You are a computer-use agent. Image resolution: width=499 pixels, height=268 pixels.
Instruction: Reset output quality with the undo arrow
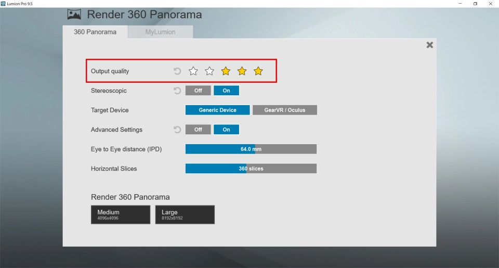coord(177,71)
